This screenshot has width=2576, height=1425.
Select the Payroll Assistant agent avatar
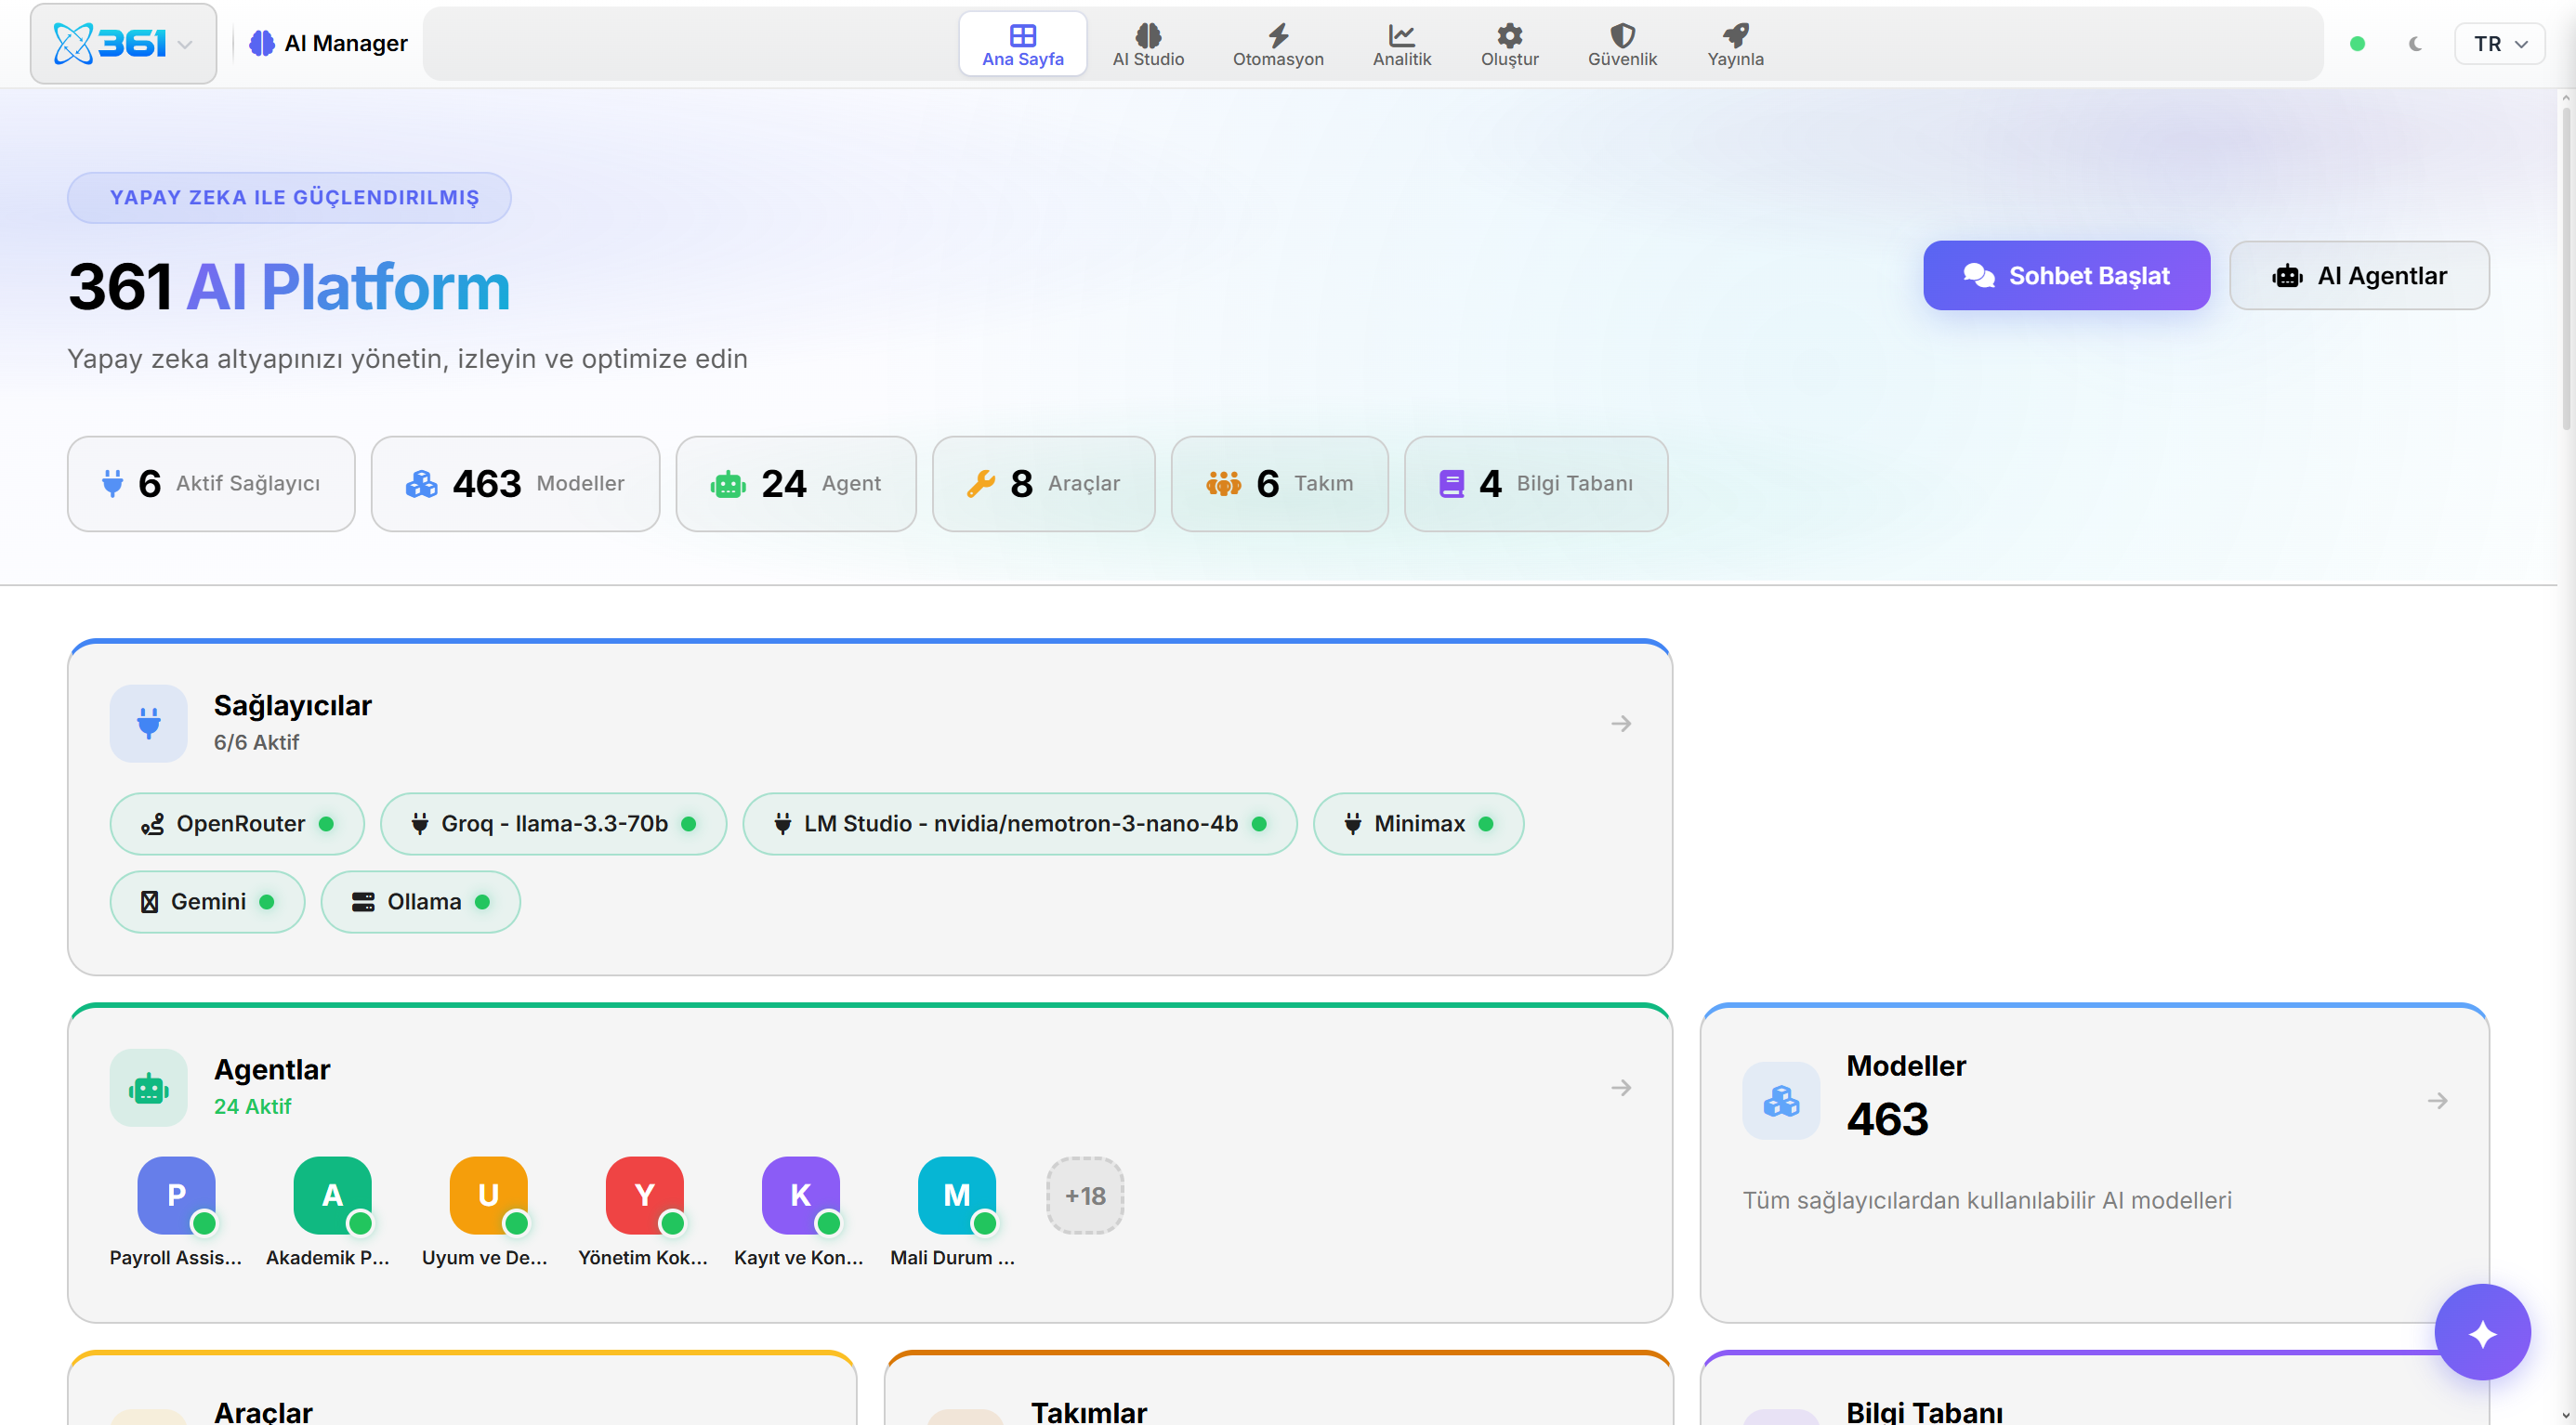(x=176, y=1196)
